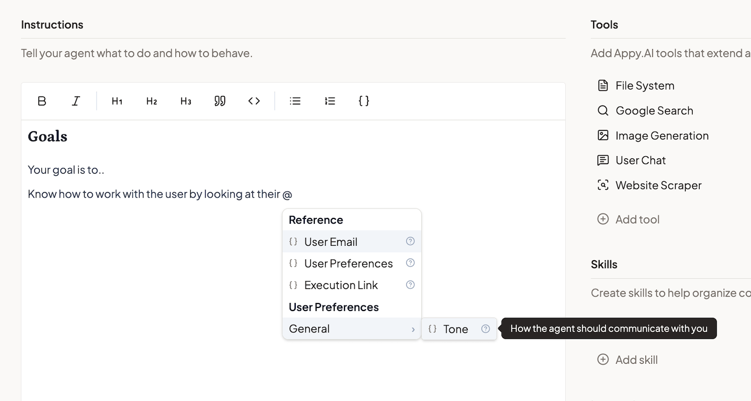Open the Website Scraper tool
This screenshot has width=751, height=401.
(x=658, y=185)
